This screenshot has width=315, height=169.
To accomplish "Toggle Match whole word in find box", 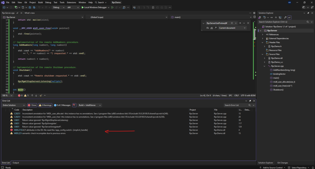I will pyautogui.click(x=212, y=28).
